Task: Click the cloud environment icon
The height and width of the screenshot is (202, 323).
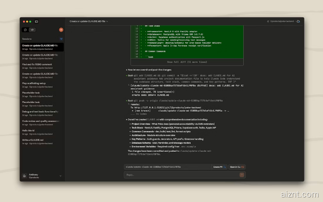Action: (x=298, y=21)
